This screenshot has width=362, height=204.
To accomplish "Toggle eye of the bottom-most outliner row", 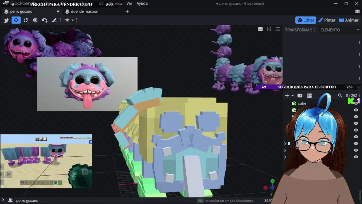I will click(356, 157).
